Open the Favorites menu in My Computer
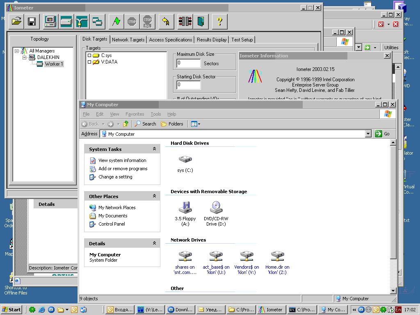Viewport: 420px width, 315px height. click(135, 114)
